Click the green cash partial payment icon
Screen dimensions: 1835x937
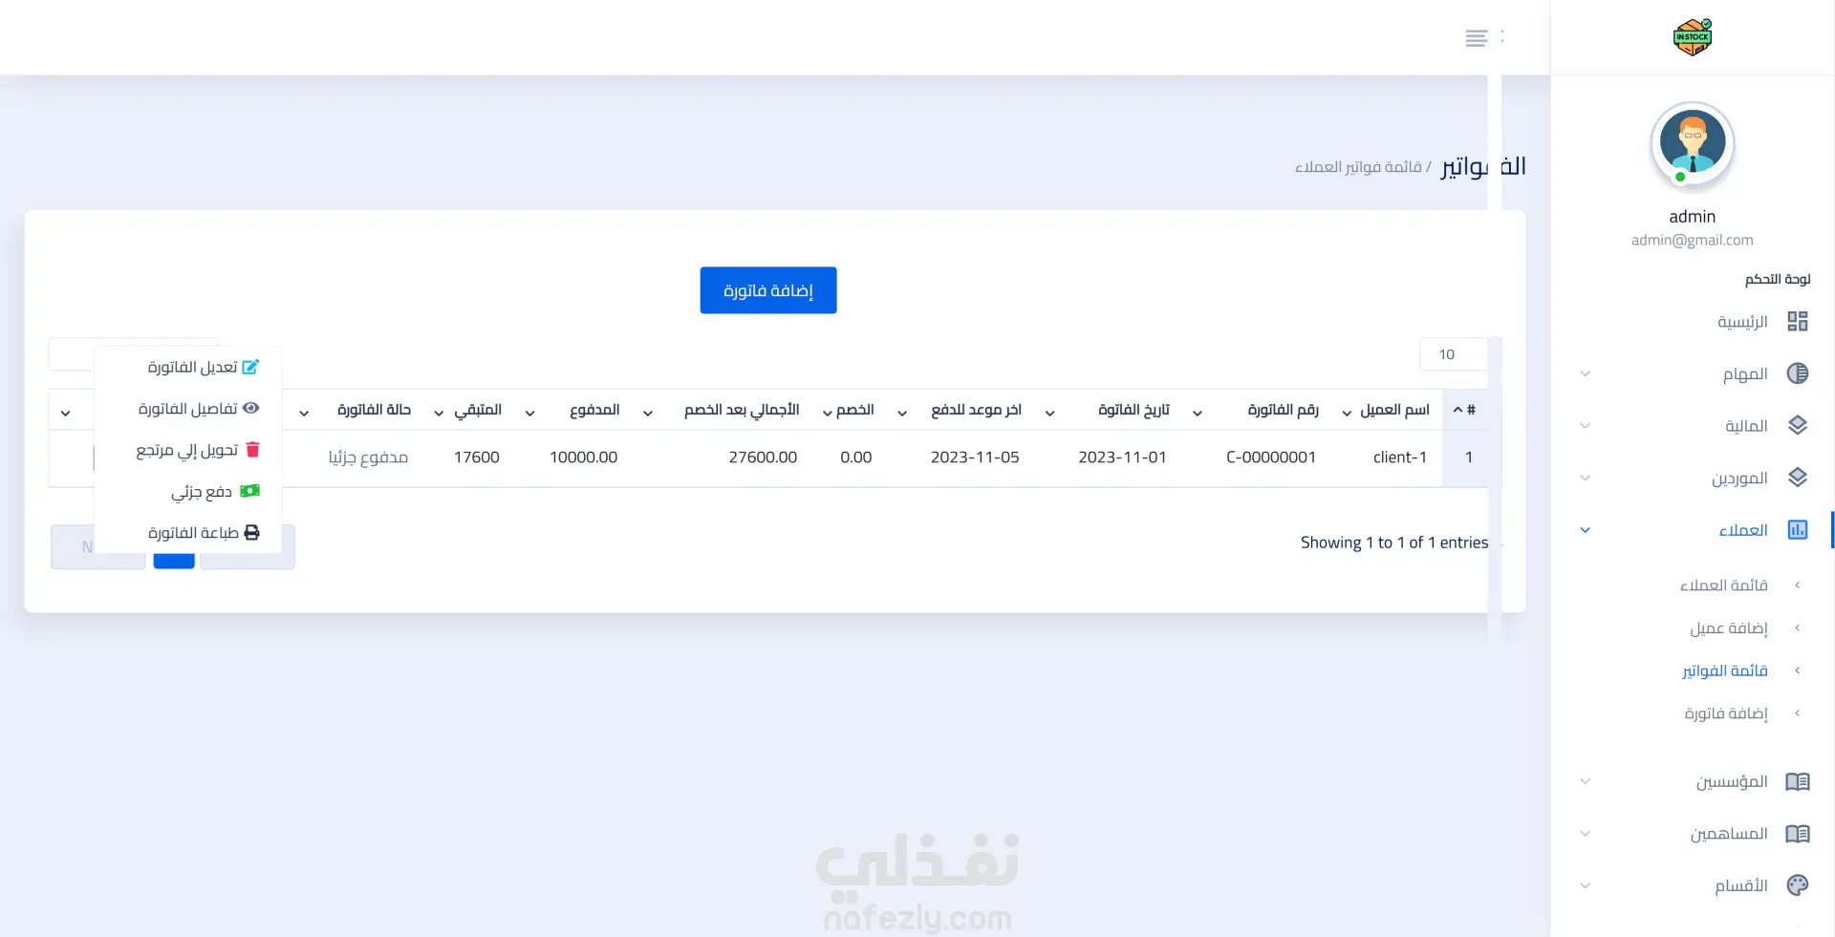point(250,491)
